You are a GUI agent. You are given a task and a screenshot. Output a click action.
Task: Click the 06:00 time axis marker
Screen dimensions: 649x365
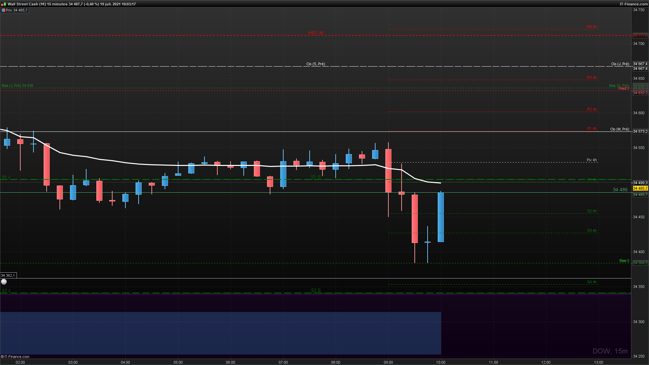tap(231, 362)
